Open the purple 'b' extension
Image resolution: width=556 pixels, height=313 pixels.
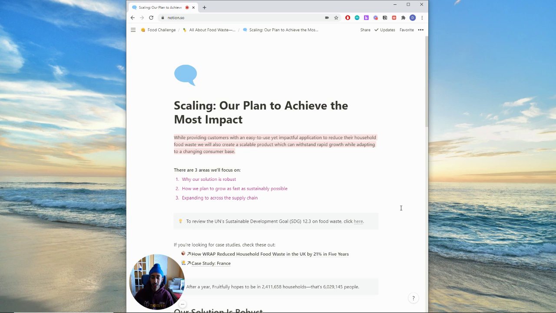366,18
